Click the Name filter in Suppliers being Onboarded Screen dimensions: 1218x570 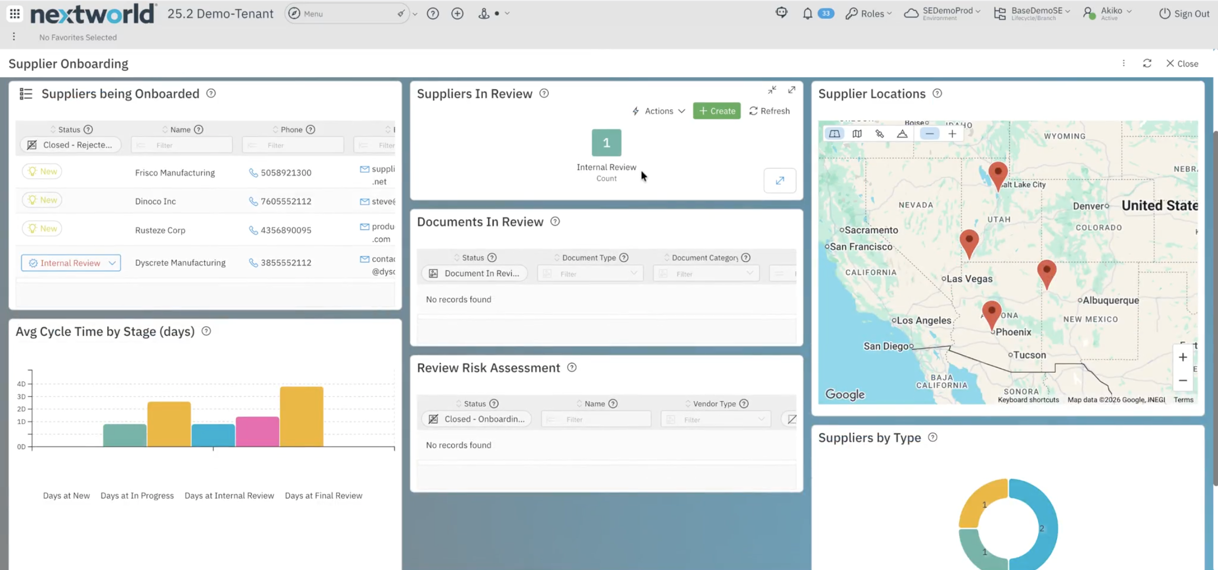(182, 145)
